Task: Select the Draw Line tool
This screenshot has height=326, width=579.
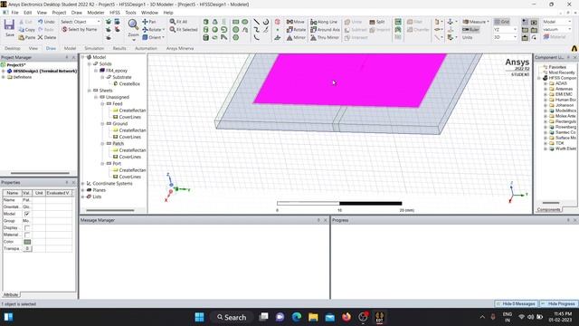Action: pos(257,22)
